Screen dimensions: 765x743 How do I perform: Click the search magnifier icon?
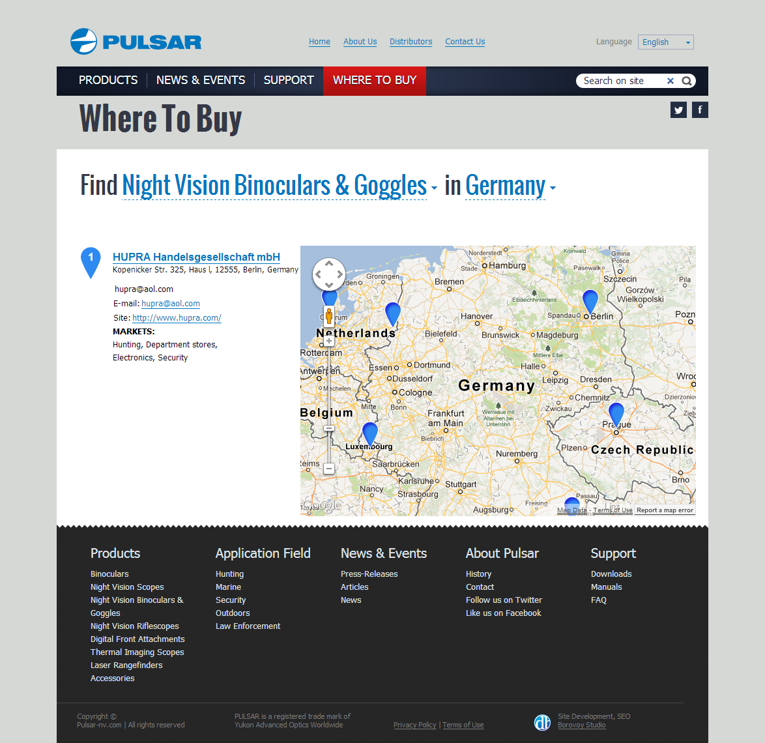[686, 81]
